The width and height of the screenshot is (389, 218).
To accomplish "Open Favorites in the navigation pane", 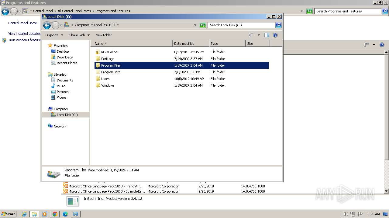I will click(60, 46).
